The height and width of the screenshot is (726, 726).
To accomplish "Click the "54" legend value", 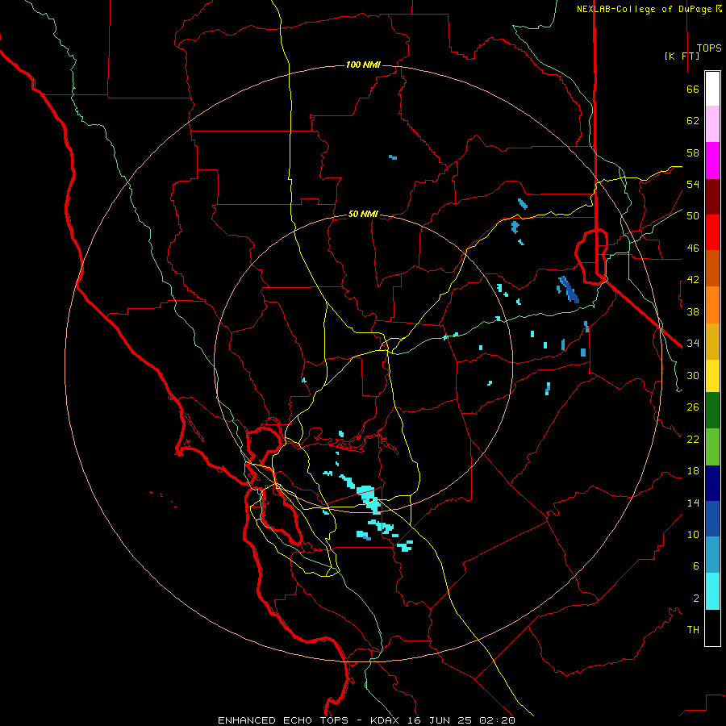I will (x=693, y=184).
